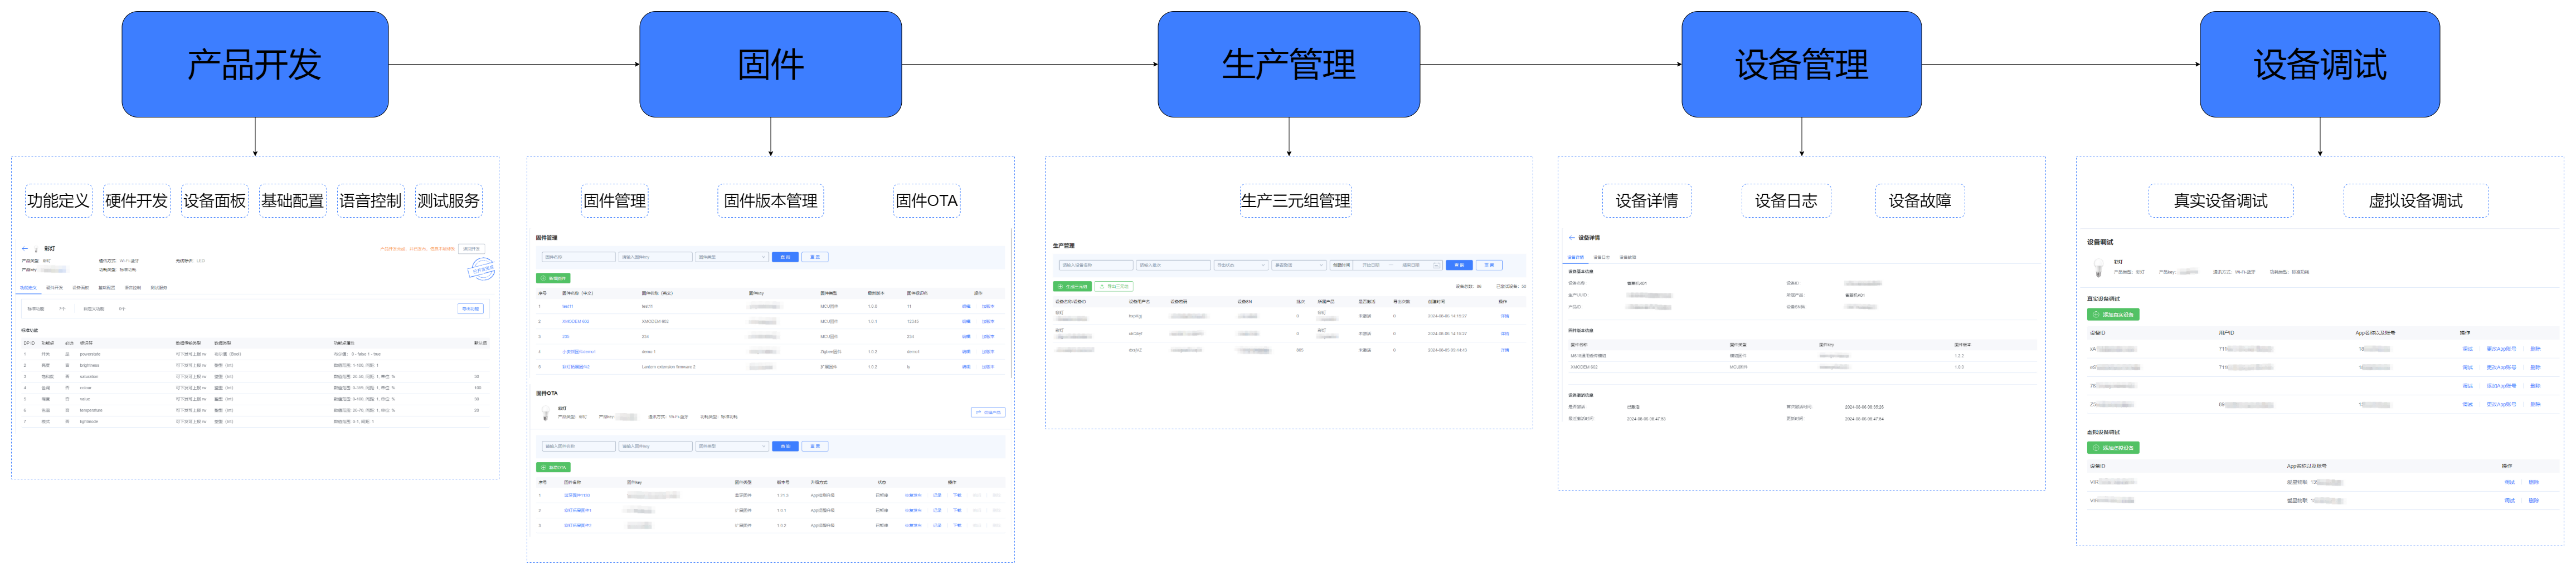Click back arrow beside 设备详情 title

click(1572, 238)
